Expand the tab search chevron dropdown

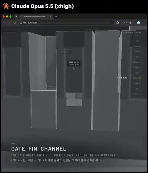pos(16,16)
